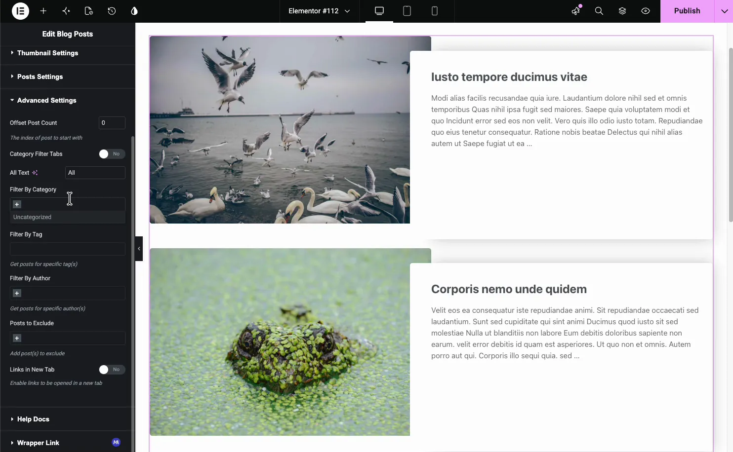Click the All Text input field
The image size is (733, 452).
pos(95,173)
